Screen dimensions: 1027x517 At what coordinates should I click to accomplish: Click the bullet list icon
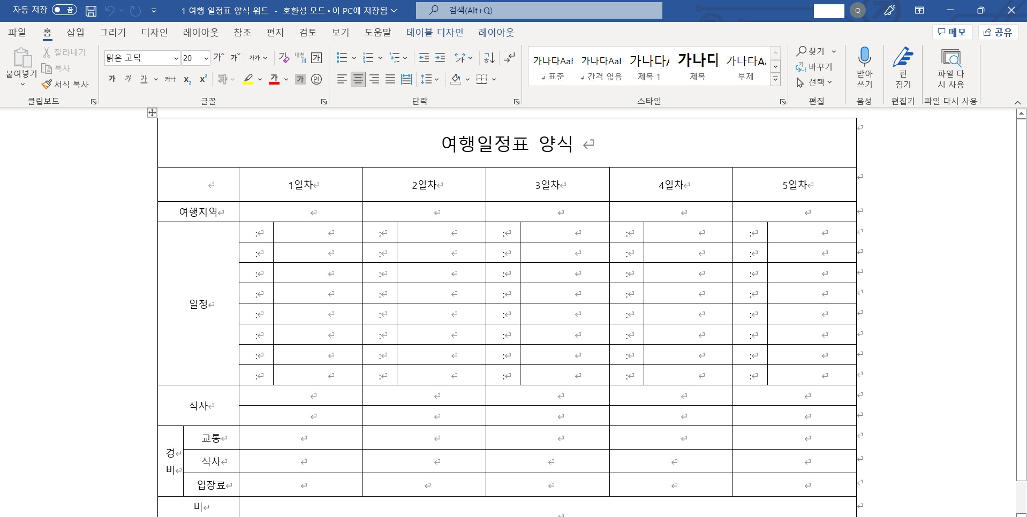[342, 57]
